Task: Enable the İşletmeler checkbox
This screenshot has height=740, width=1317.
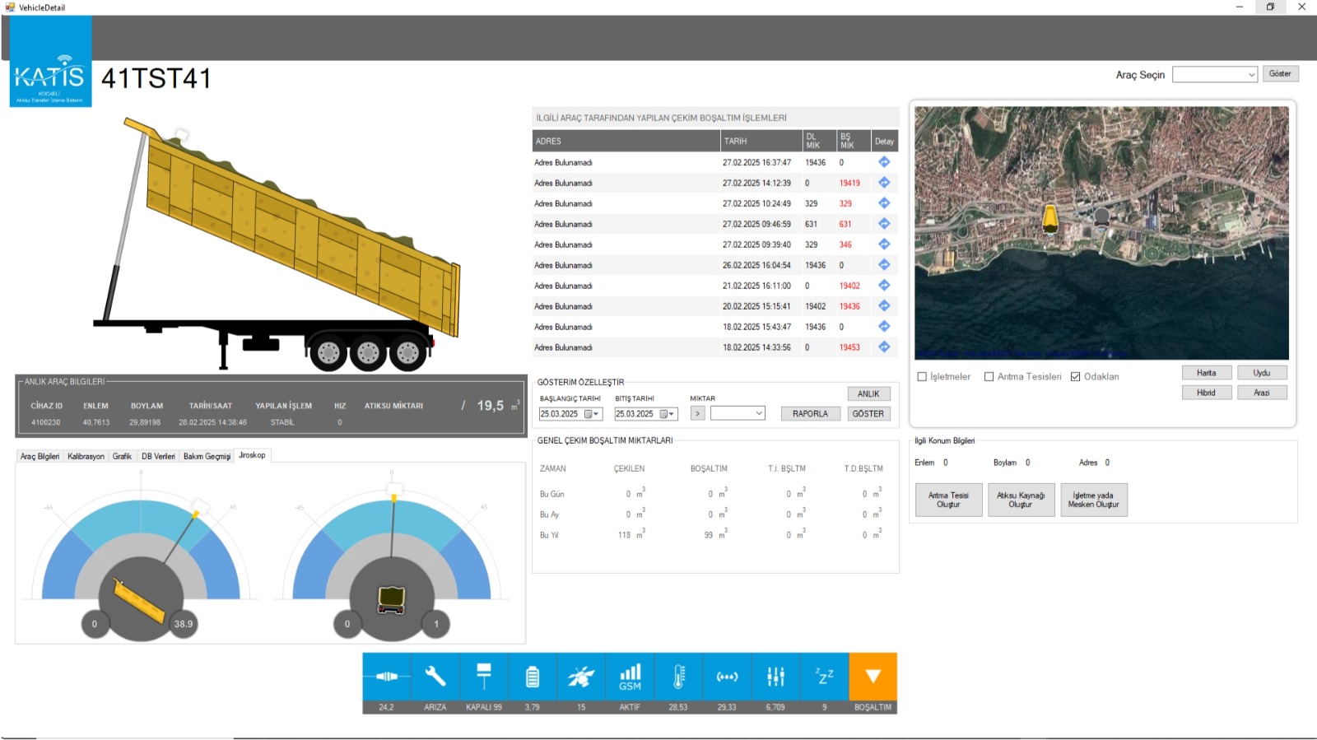Action: point(922,377)
